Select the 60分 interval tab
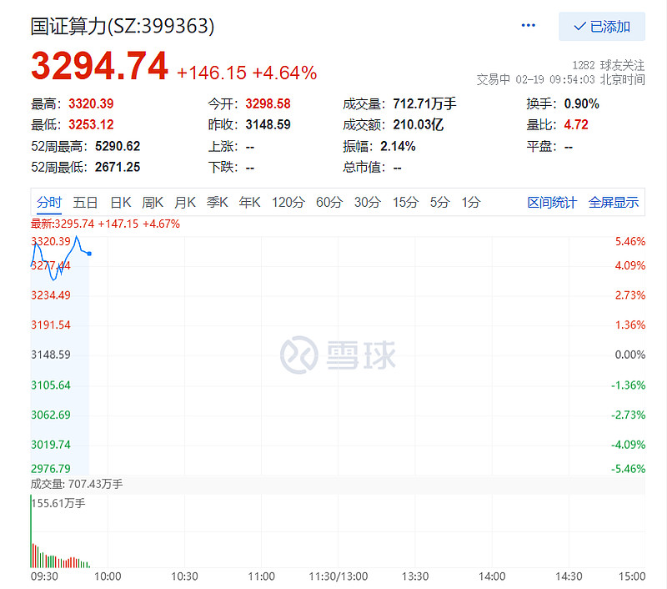This screenshot has width=667, height=589. [329, 202]
